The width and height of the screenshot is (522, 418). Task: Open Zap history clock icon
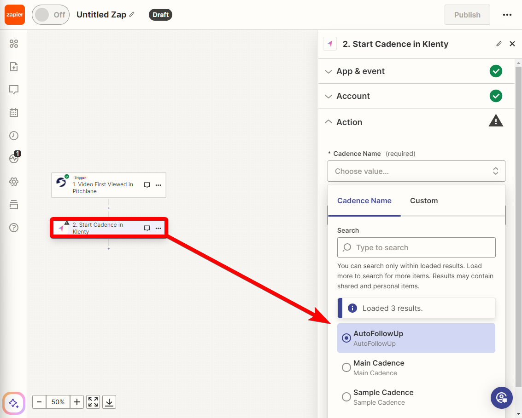click(x=14, y=136)
